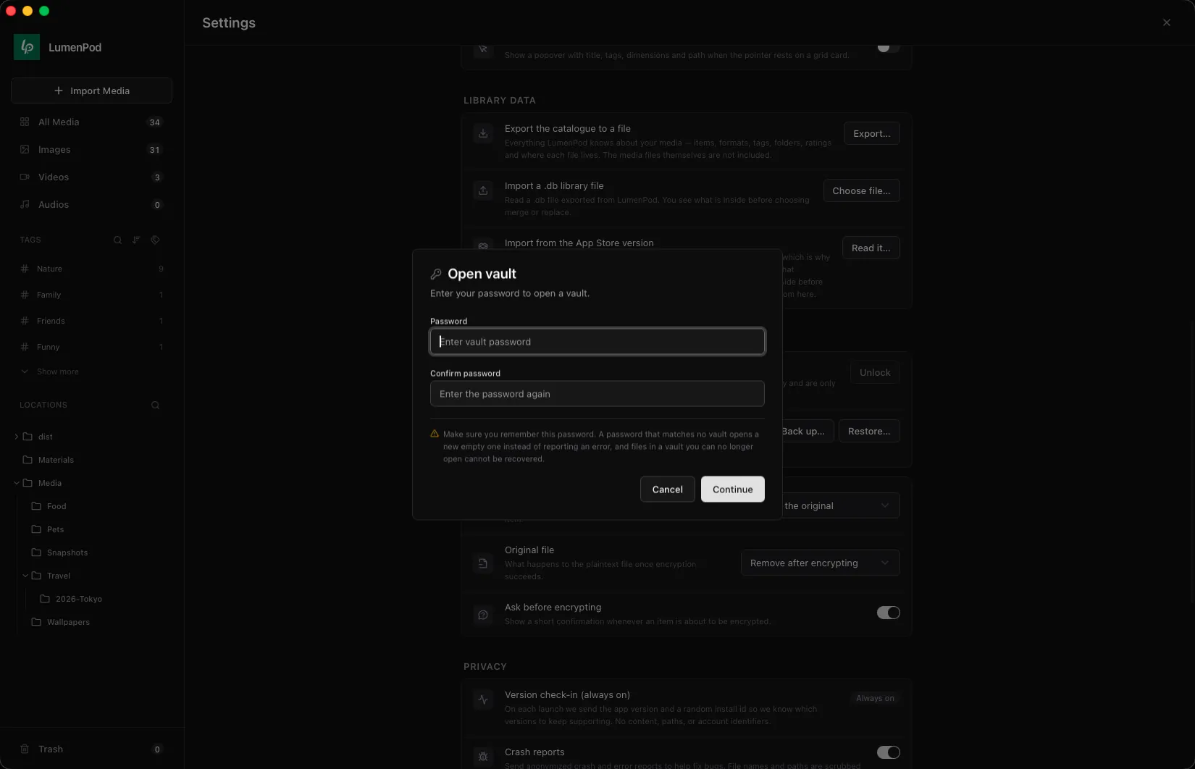Select the Nature tag
Viewport: 1195px width, 769px height.
point(91,269)
